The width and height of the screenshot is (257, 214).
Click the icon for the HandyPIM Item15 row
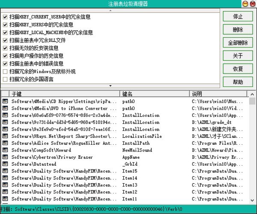5,171
